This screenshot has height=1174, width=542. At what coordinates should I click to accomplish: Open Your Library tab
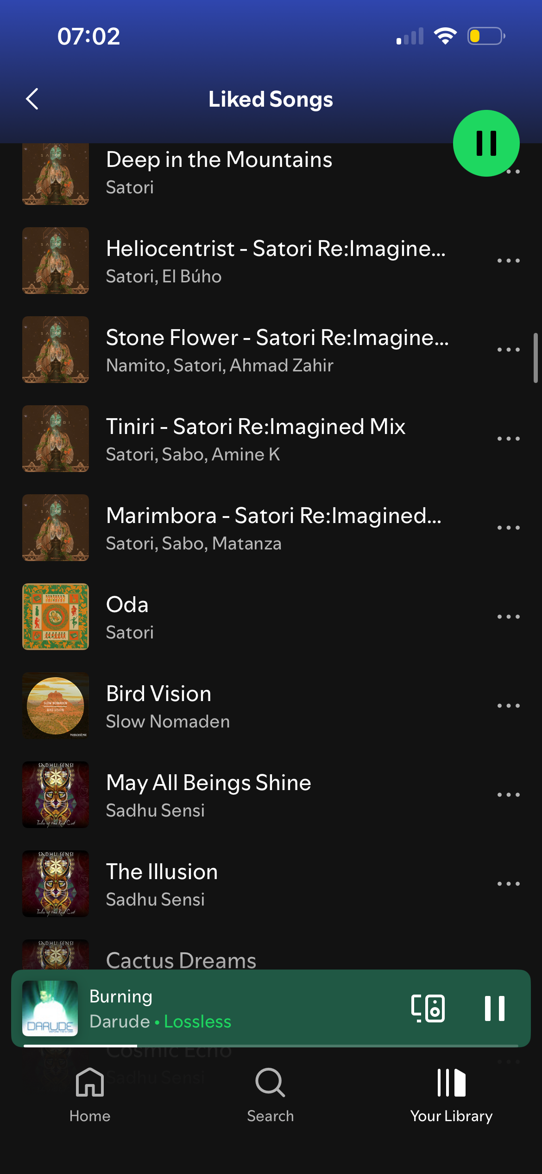(x=451, y=1095)
